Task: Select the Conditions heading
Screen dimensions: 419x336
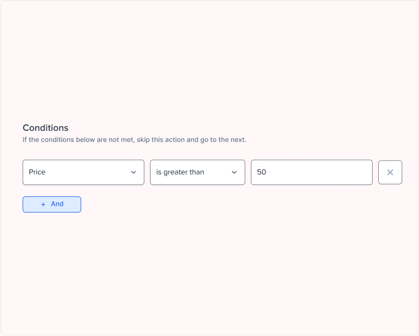Action: pos(45,128)
